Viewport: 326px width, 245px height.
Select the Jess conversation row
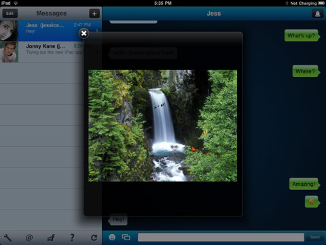click(51, 31)
